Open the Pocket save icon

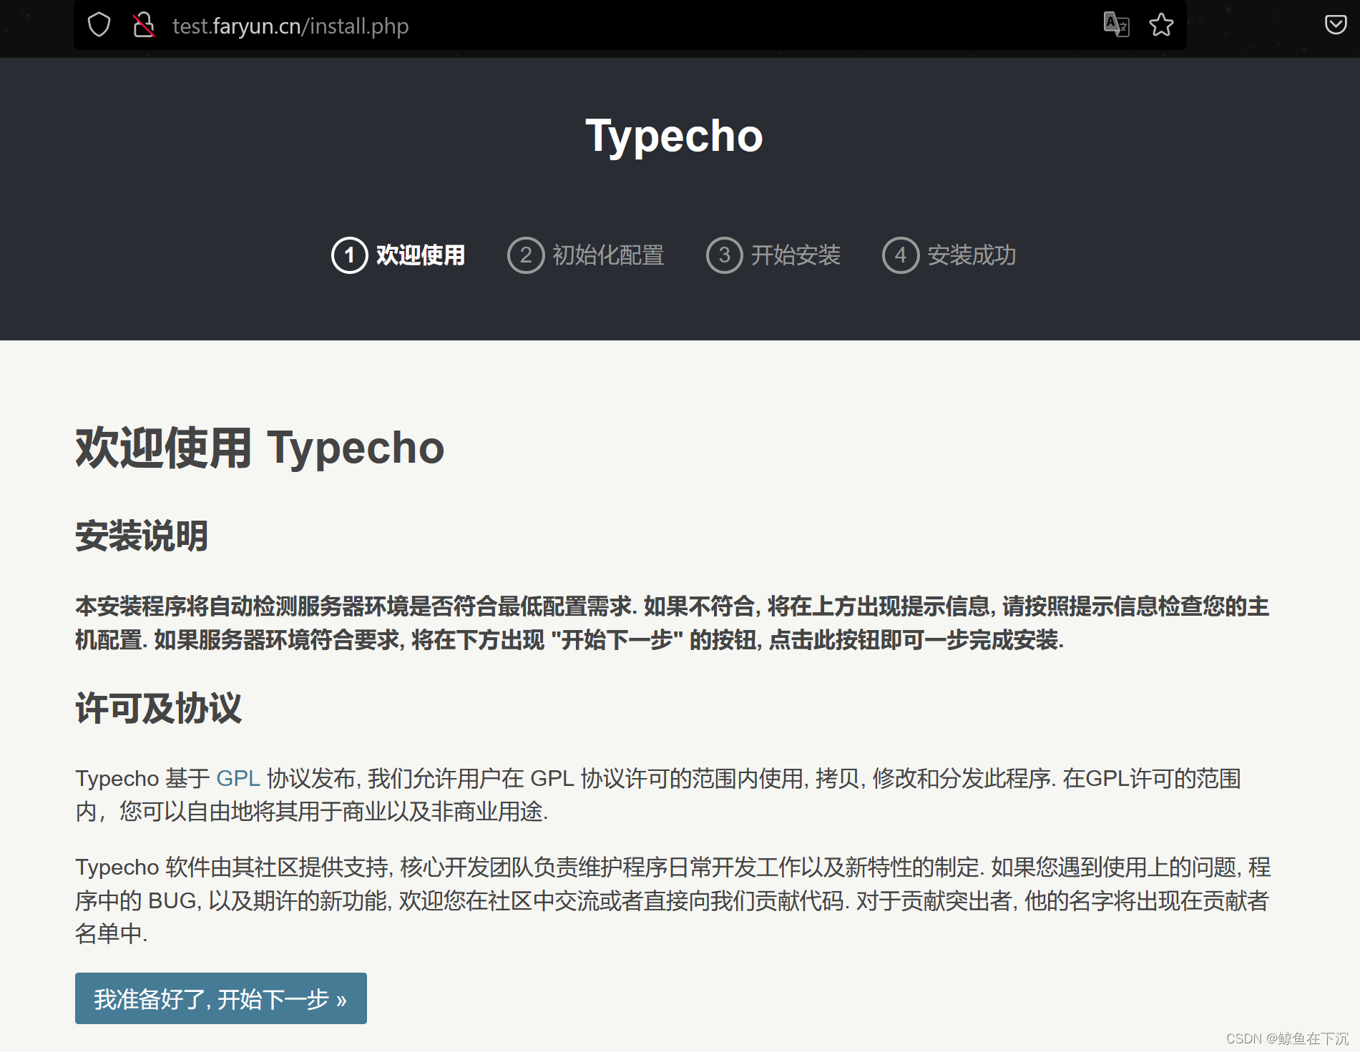click(1336, 25)
